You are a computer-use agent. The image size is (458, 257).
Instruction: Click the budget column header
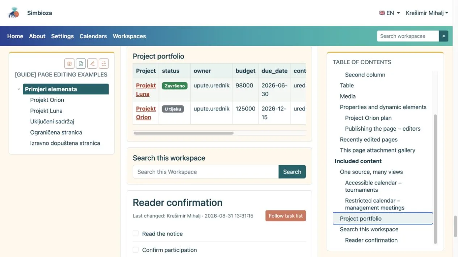(245, 71)
